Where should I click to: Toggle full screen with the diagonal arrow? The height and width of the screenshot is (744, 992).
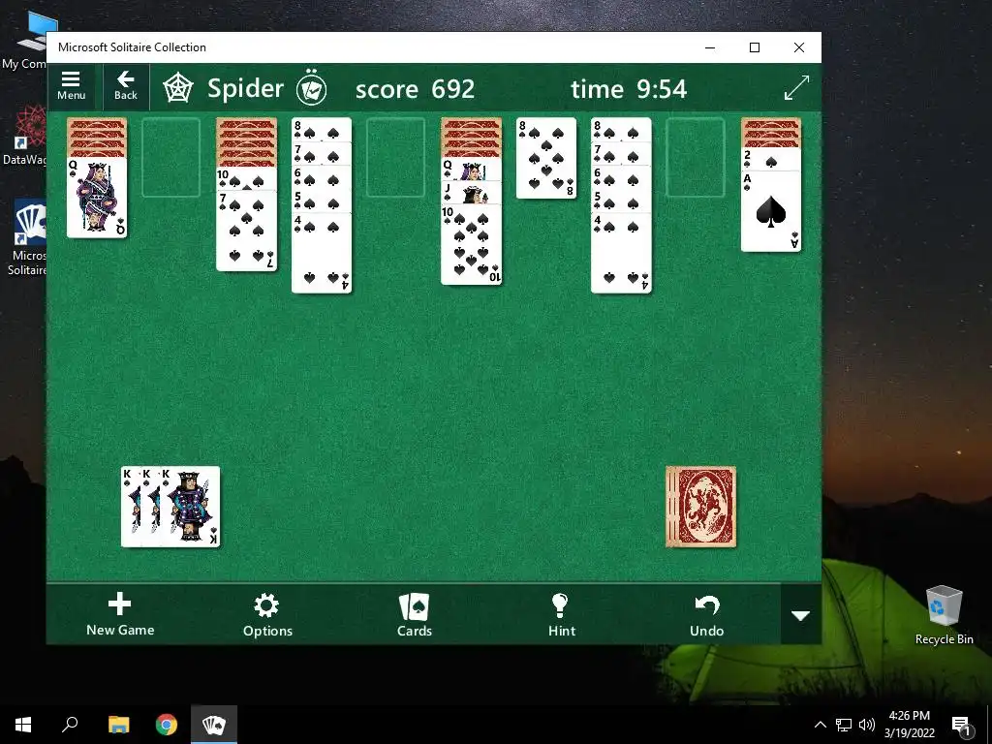[796, 87]
